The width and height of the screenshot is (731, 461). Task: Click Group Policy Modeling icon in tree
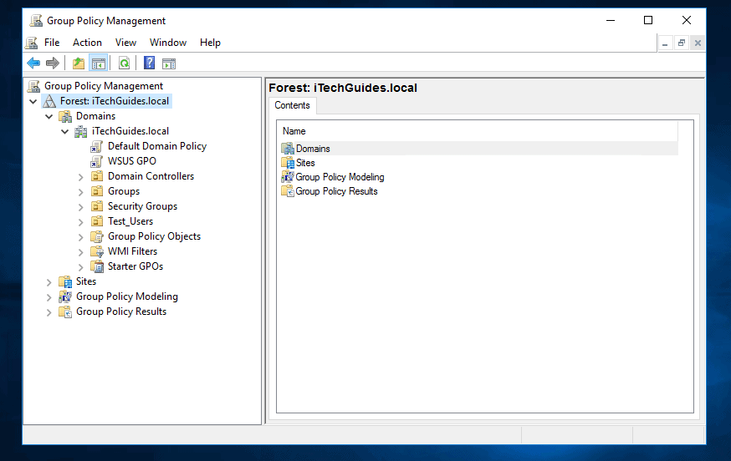[65, 296]
